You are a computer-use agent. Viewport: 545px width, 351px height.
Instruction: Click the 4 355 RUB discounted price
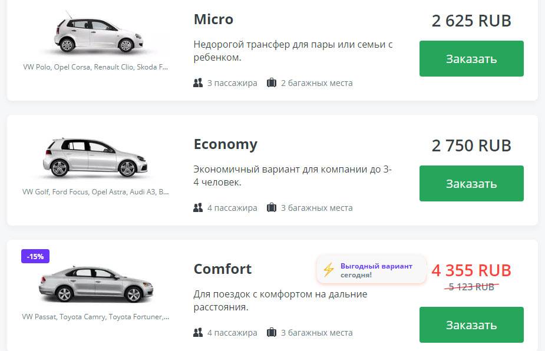[x=471, y=270]
